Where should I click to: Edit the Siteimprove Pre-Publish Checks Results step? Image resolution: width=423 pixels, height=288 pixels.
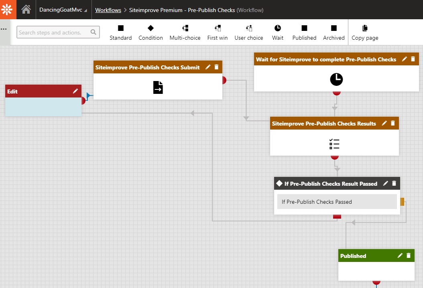[x=384, y=123]
